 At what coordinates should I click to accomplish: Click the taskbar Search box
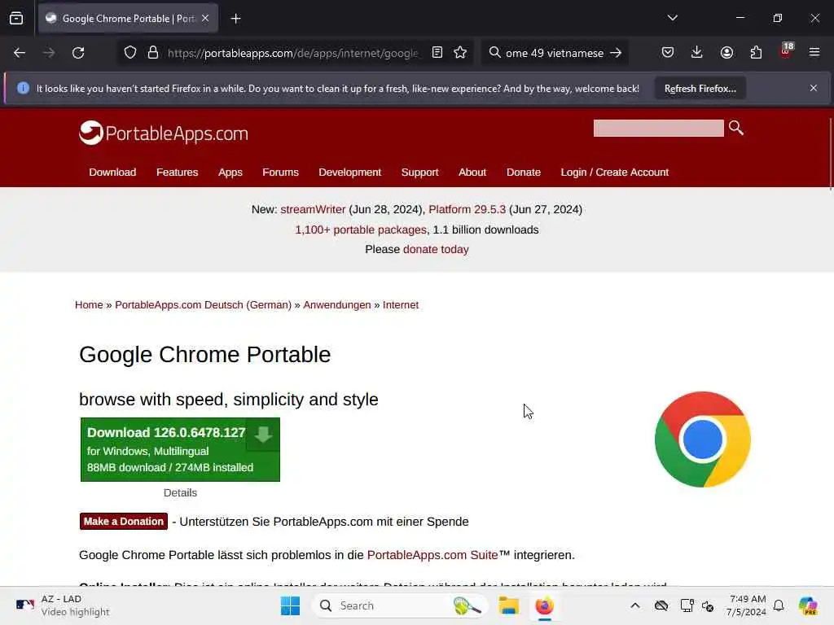[x=399, y=605]
